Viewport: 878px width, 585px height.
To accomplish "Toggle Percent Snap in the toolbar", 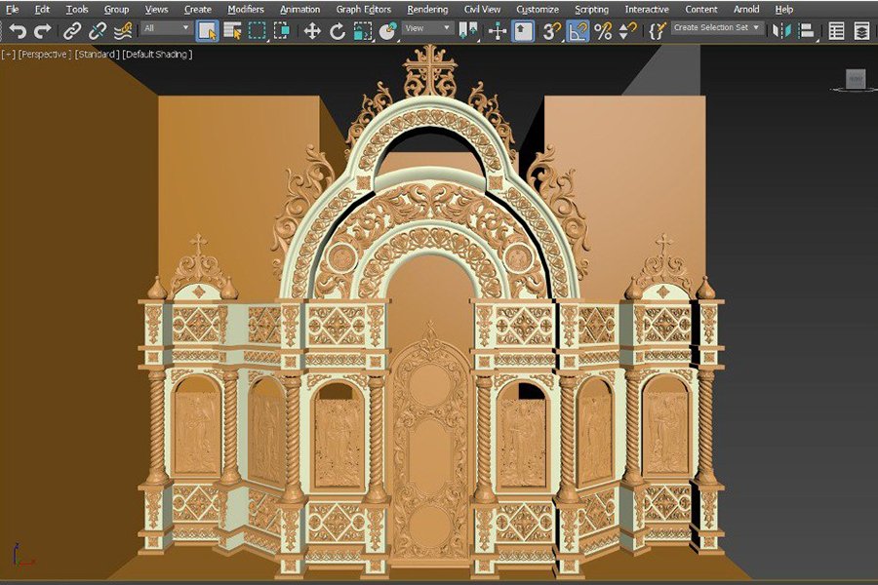I will click(x=603, y=31).
